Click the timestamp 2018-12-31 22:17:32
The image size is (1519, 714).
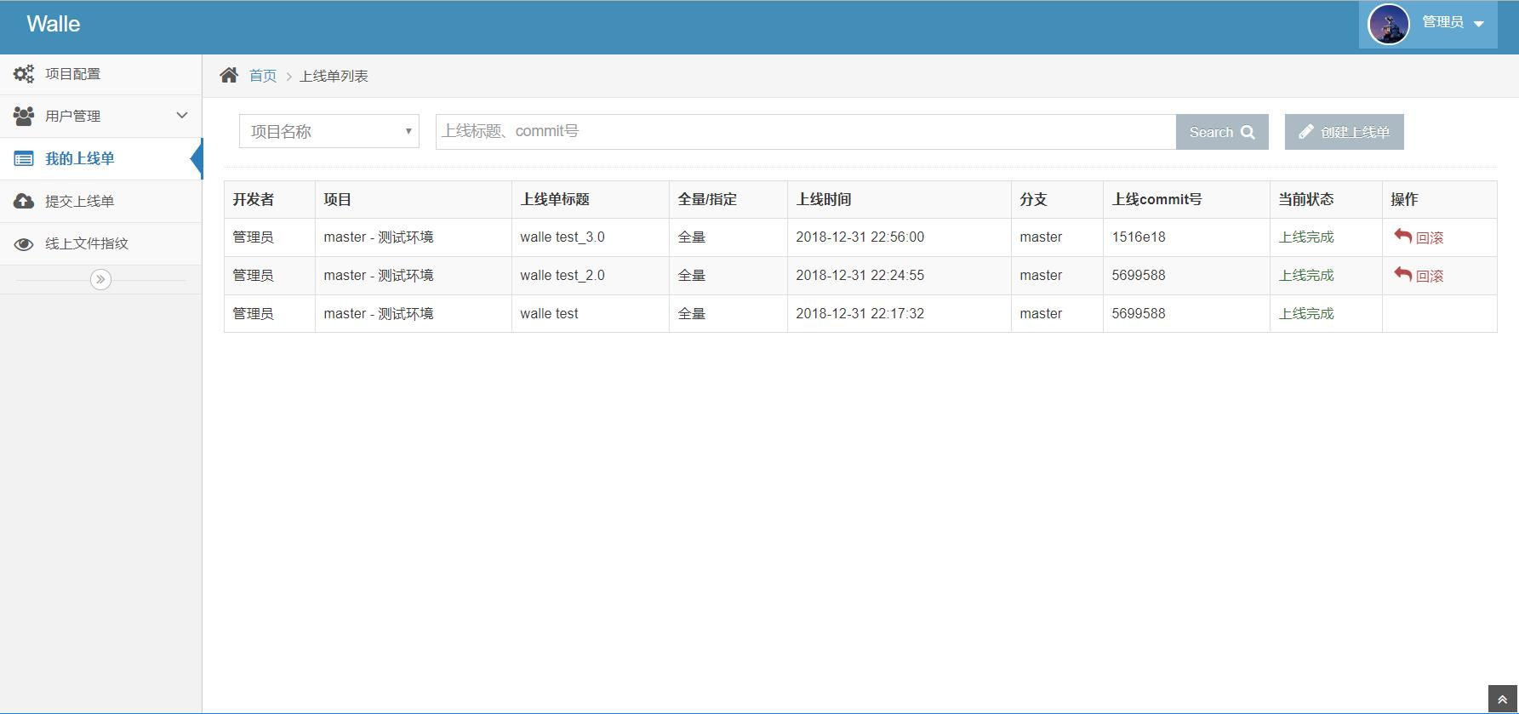click(860, 314)
